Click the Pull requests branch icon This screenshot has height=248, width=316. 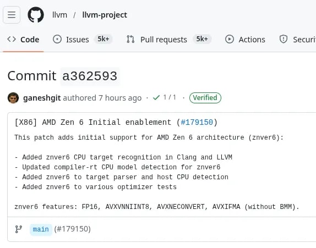(x=130, y=39)
